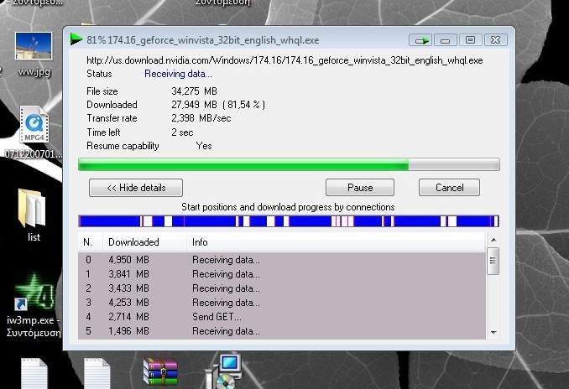Select the WinRAR archive icon on the desktop

(x=161, y=371)
